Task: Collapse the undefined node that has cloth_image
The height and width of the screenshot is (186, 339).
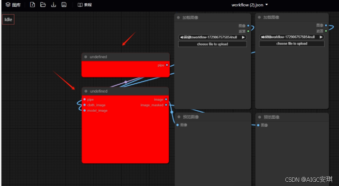Action: [86, 91]
